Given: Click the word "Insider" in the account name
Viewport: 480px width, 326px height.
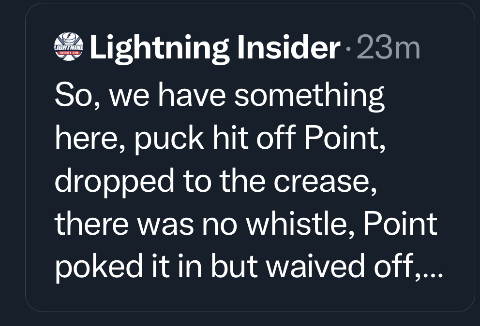Looking at the screenshot, I should click(288, 48).
